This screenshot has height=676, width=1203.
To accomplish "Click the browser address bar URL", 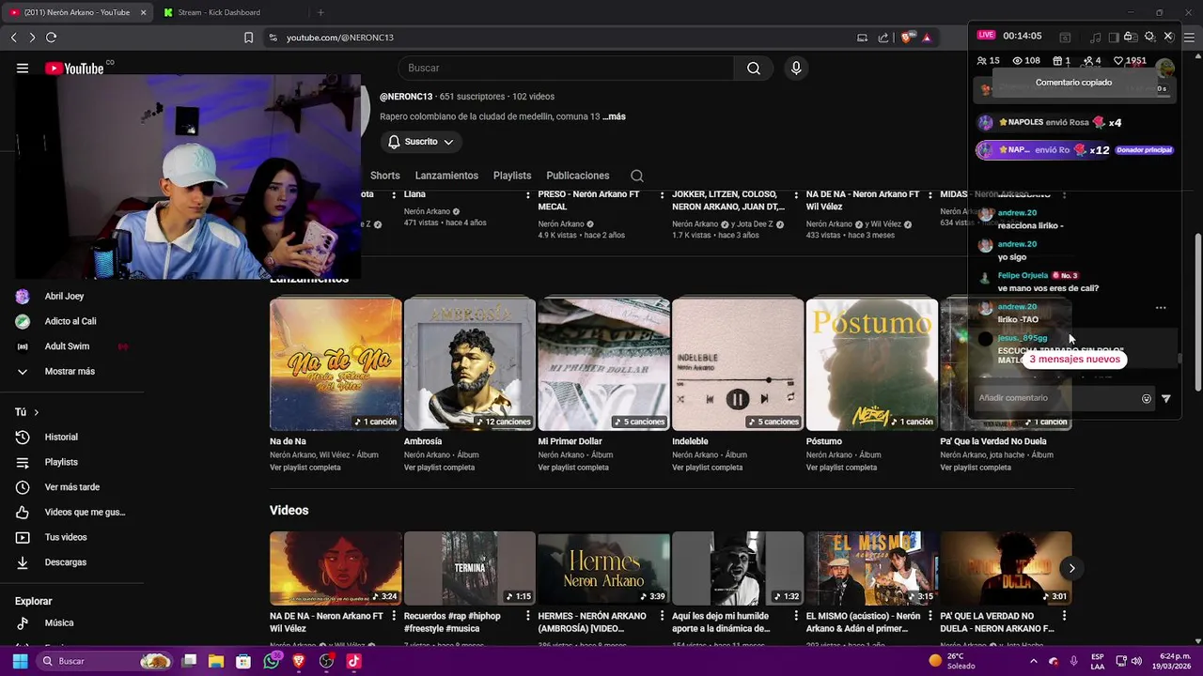I will [340, 38].
